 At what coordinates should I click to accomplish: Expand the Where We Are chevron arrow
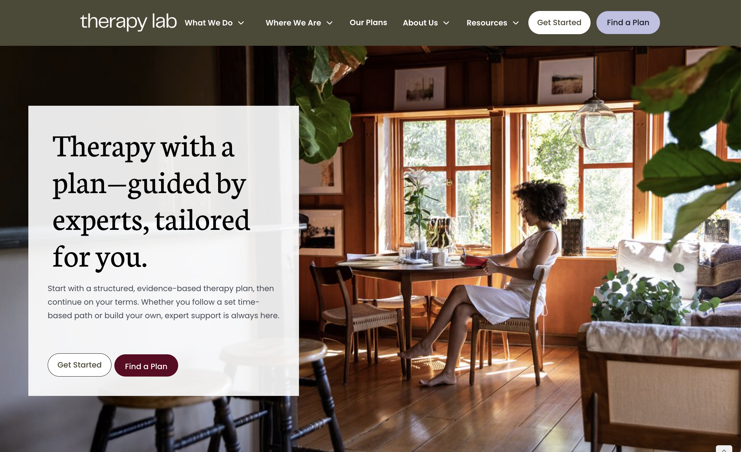tap(330, 23)
